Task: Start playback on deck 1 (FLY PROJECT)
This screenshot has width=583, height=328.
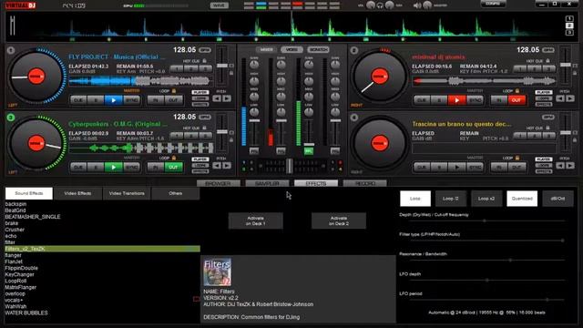Action: tap(113, 100)
